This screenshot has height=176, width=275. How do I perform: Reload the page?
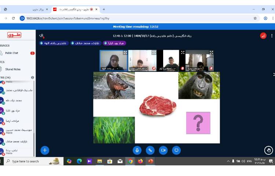pos(13,18)
